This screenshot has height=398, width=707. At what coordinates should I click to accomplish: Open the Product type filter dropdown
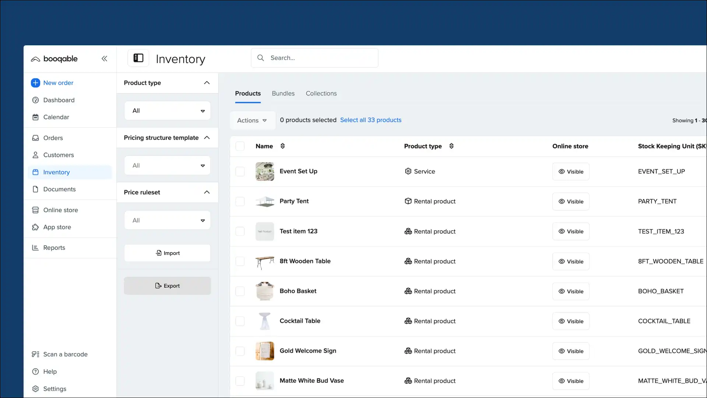click(167, 110)
